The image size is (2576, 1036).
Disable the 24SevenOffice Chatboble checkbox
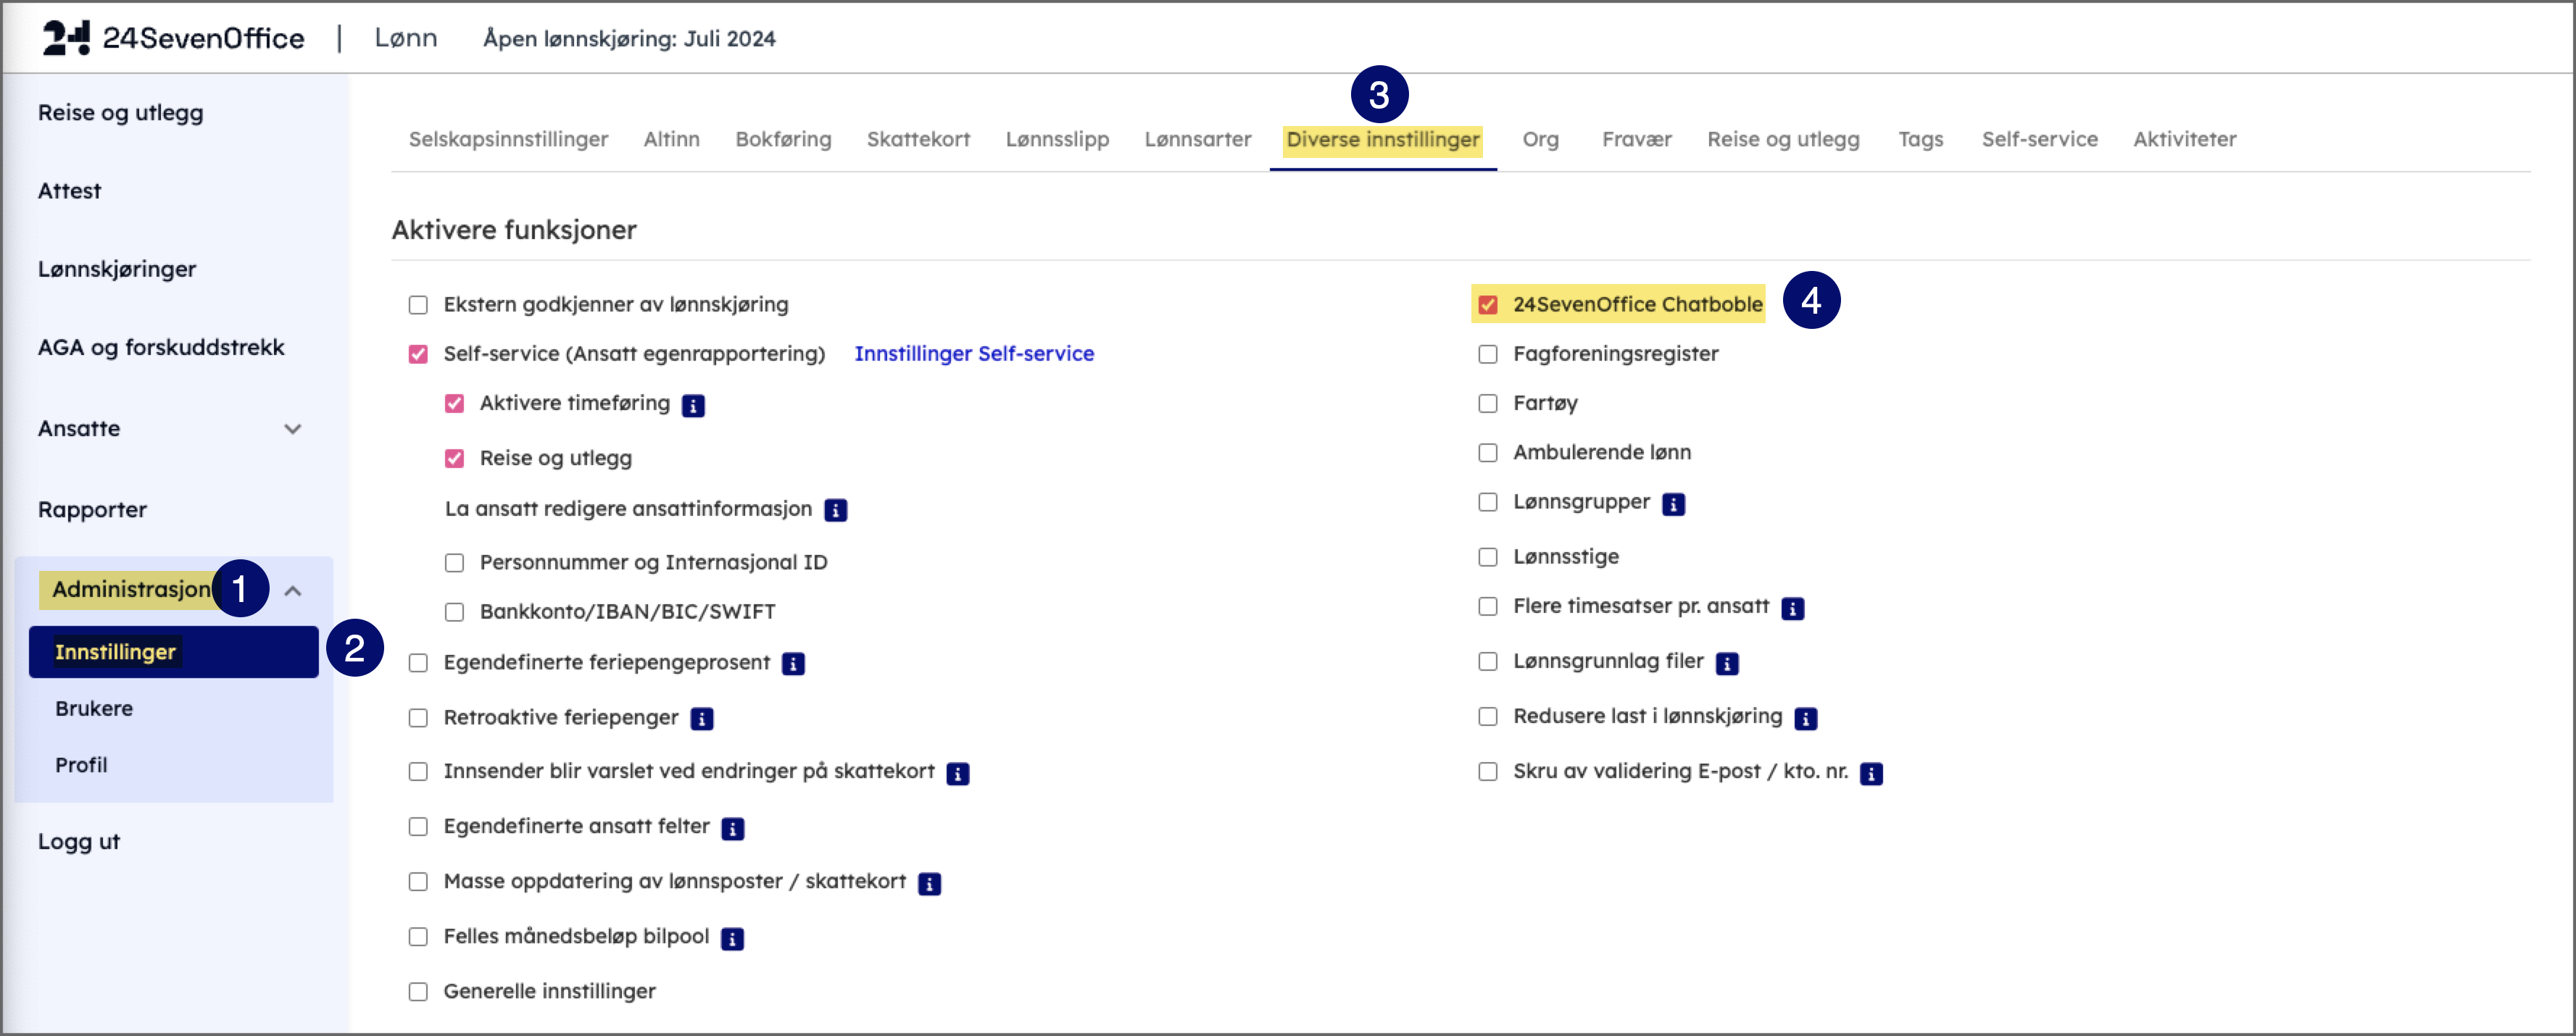[1488, 305]
